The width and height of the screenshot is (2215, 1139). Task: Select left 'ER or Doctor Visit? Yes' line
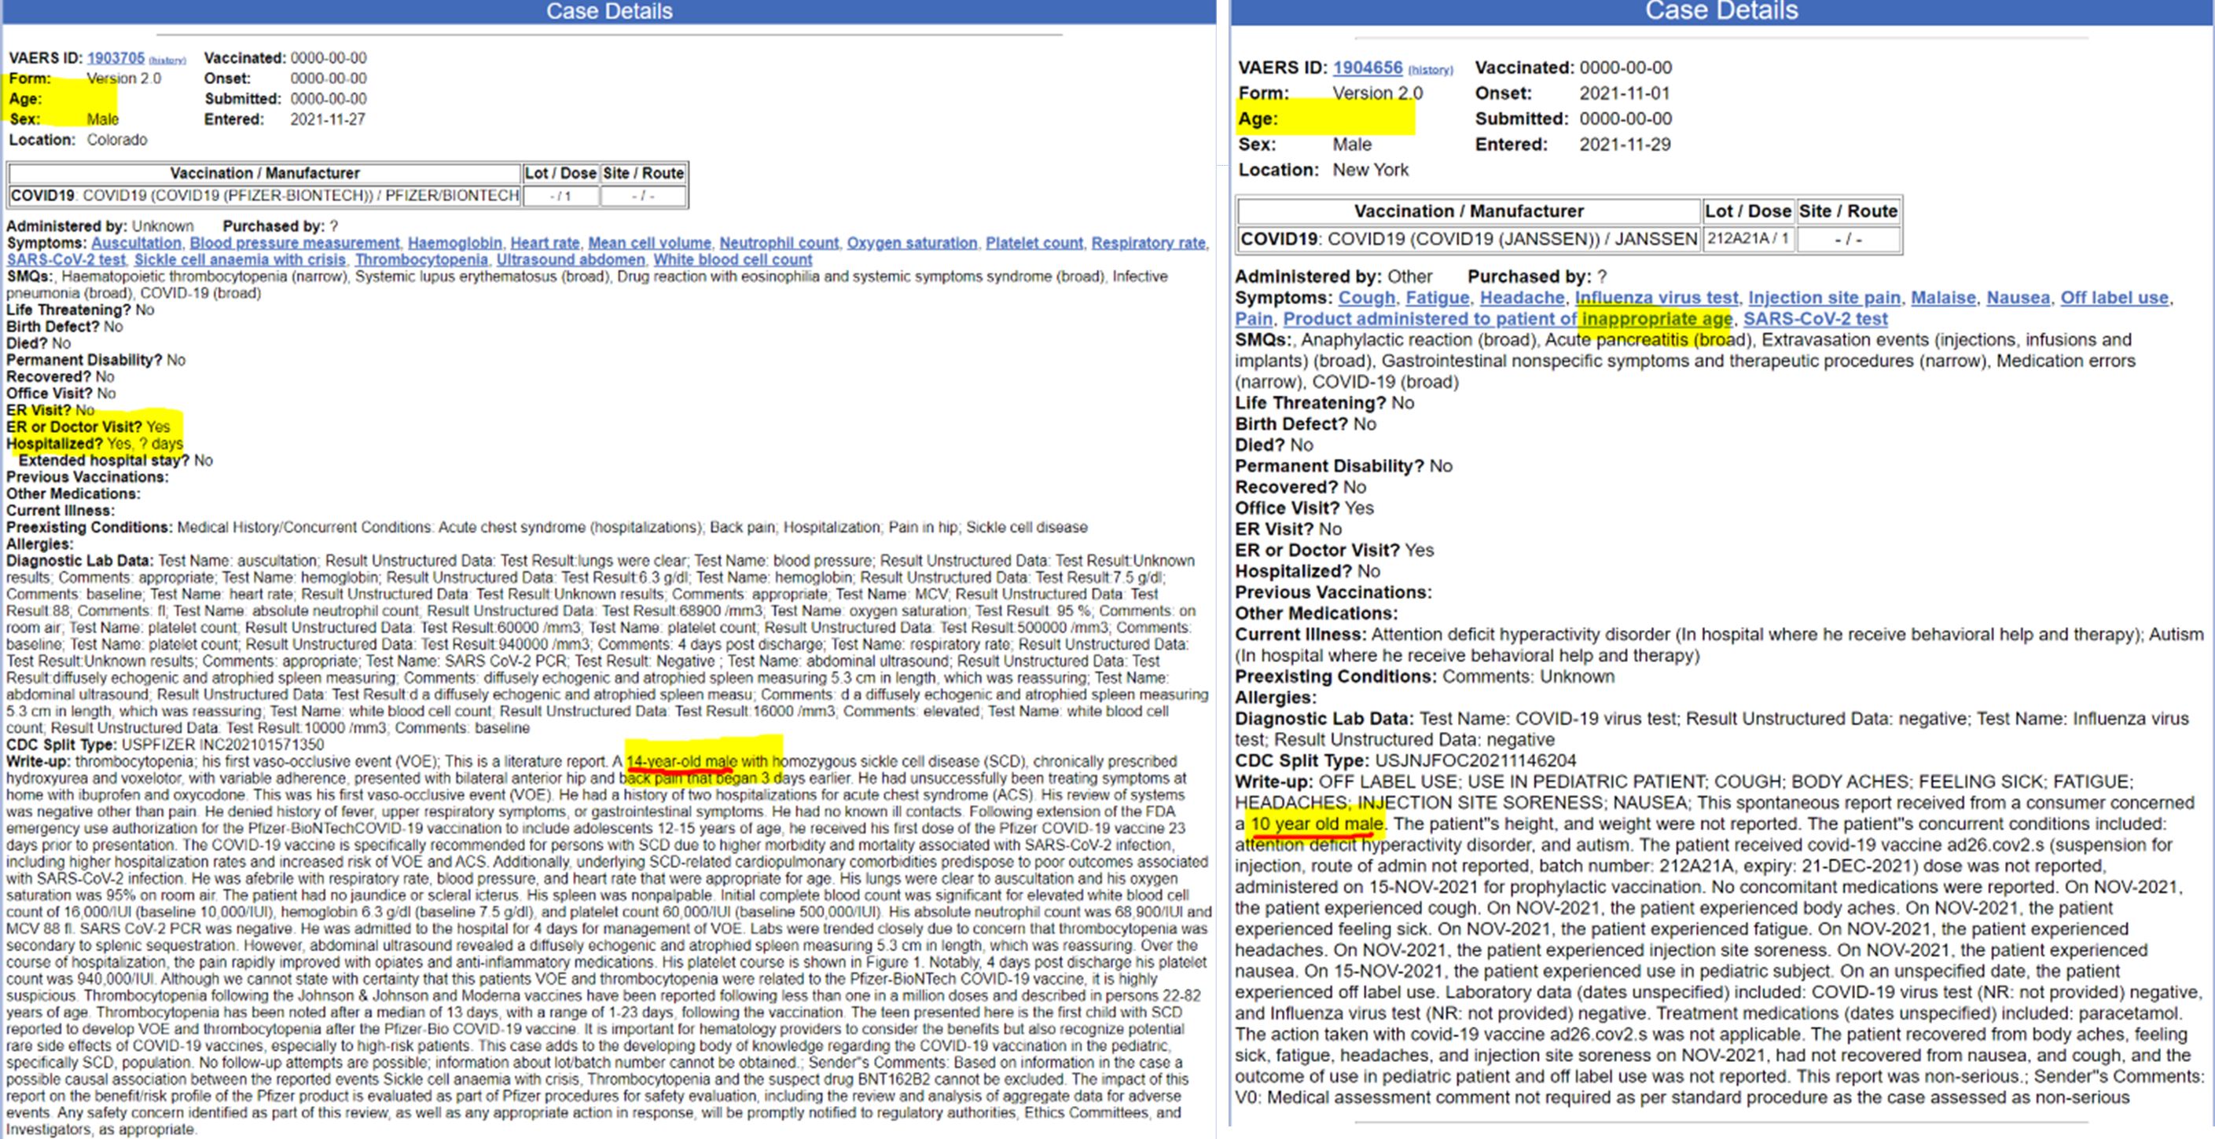(x=89, y=427)
